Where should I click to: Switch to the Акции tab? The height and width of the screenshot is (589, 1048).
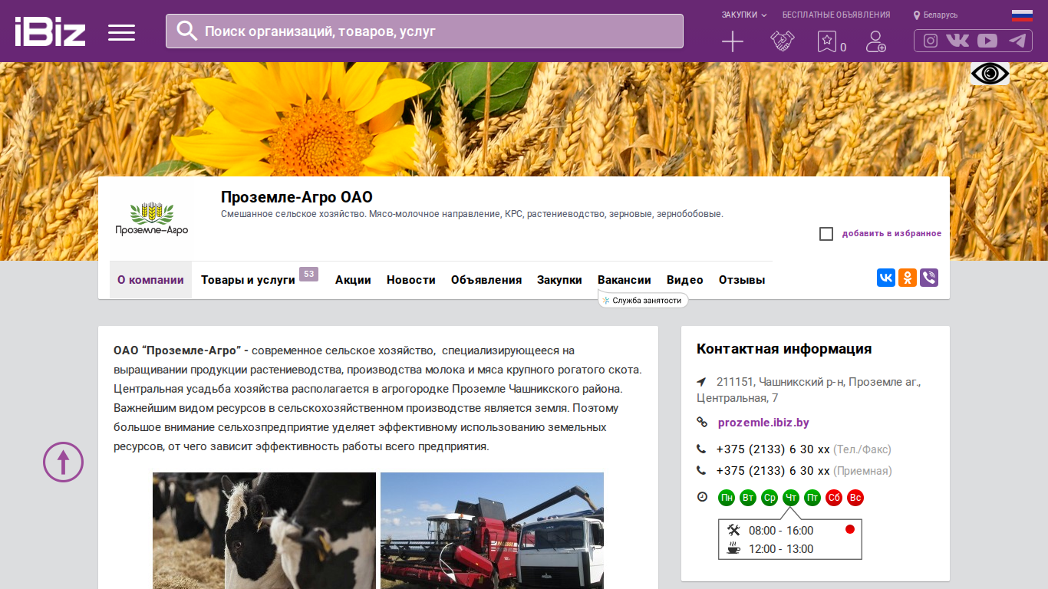coord(353,280)
